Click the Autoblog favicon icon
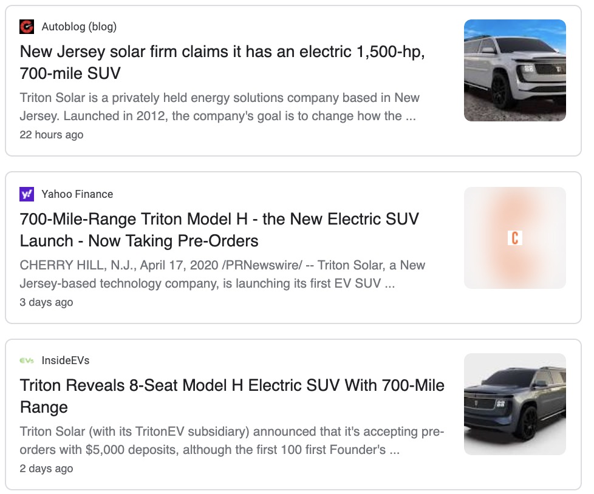 click(x=27, y=27)
